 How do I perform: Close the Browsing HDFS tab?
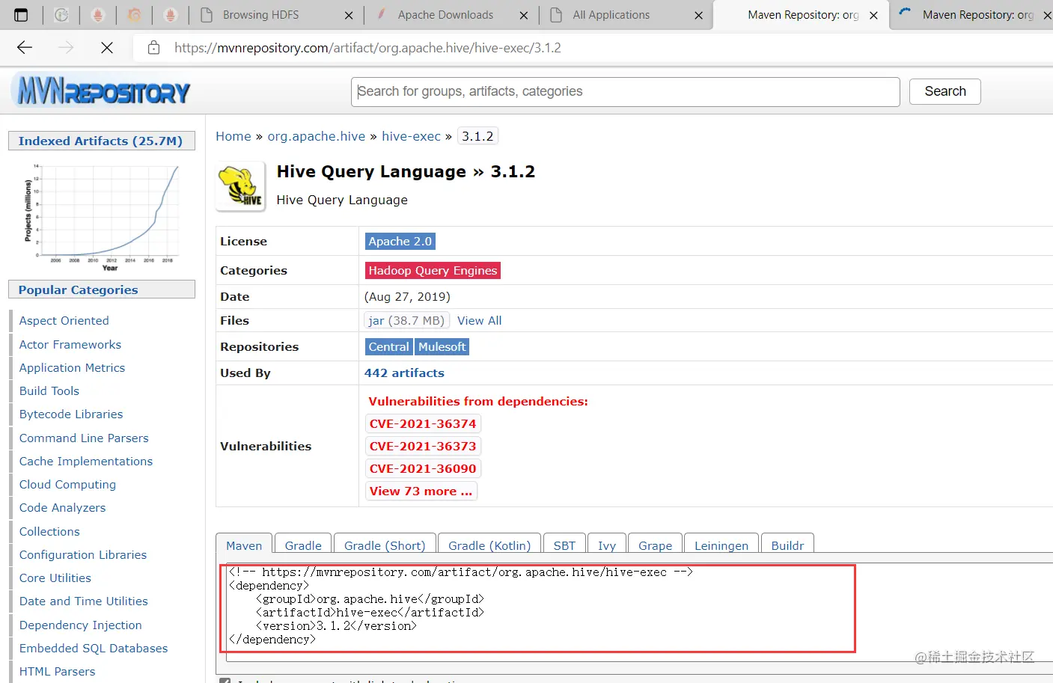(x=349, y=15)
